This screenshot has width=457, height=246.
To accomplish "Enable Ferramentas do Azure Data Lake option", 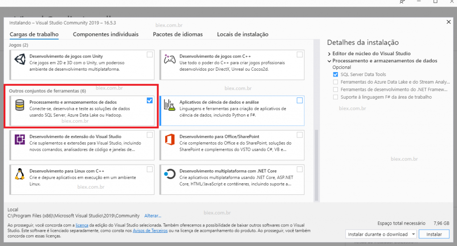I will click(336, 82).
